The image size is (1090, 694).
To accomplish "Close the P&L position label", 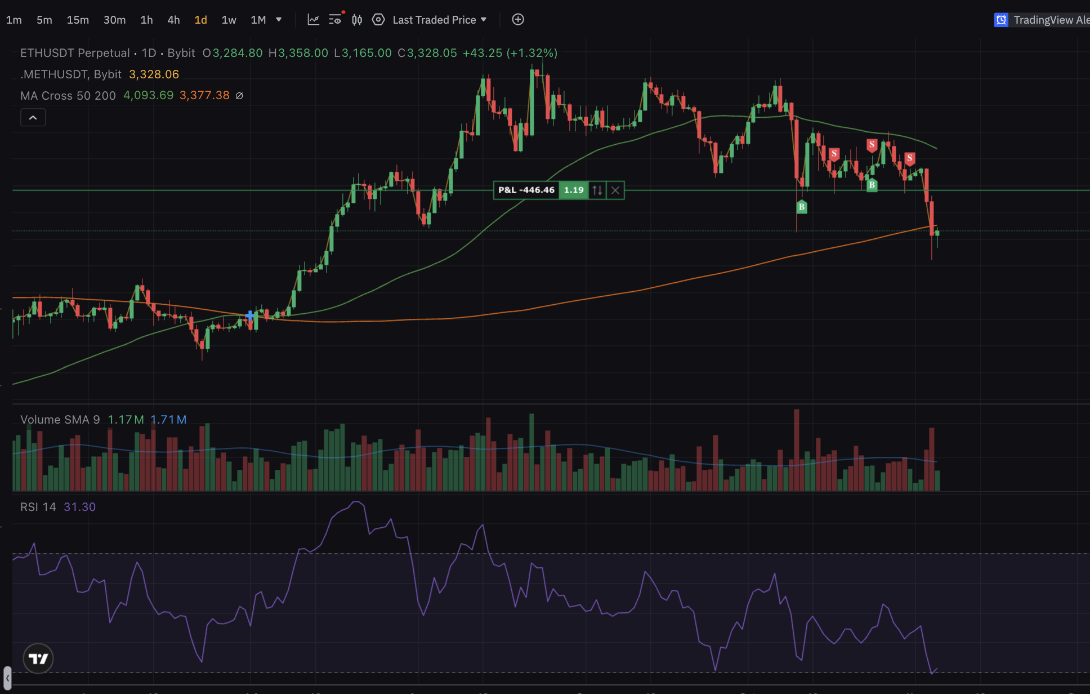I will 615,190.
